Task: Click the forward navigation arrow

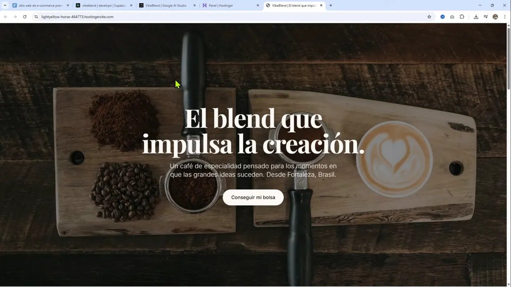Action: (x=15, y=17)
